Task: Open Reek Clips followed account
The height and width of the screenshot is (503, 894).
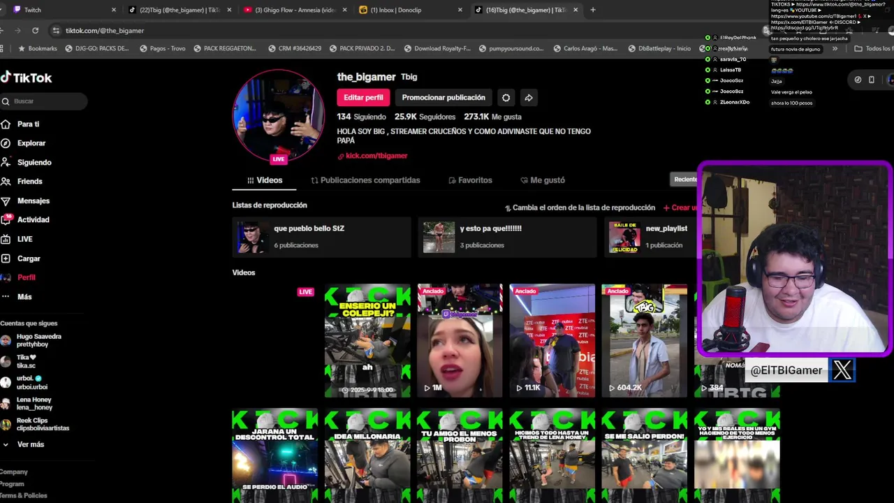Action: 35,424
